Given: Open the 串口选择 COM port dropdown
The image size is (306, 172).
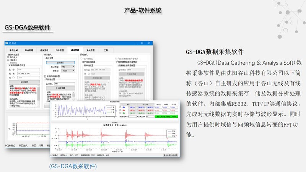Looking at the screenshot, I should pyautogui.click(x=68, y=67).
